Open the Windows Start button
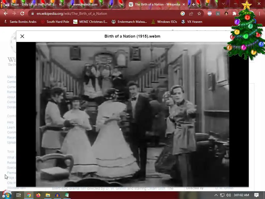265x199 pixels. pos(6,195)
